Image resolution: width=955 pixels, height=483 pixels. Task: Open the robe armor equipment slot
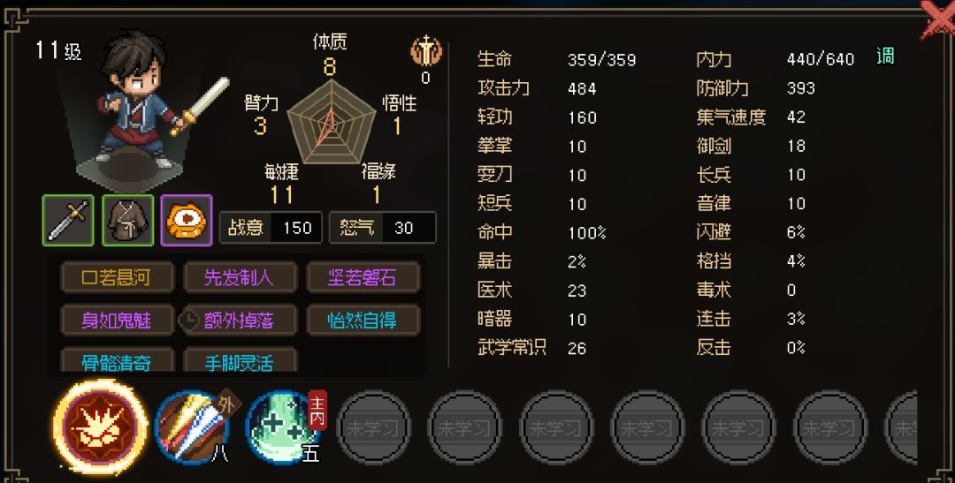click(x=128, y=220)
